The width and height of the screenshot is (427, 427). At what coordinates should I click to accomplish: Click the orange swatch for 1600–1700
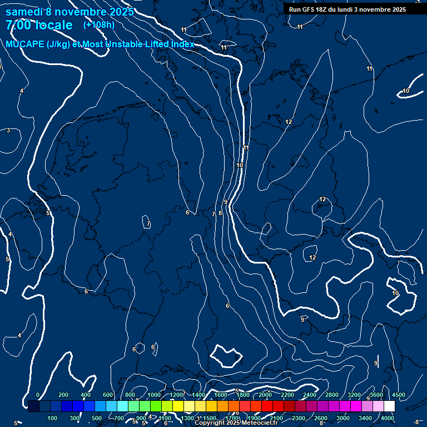tap(222, 406)
